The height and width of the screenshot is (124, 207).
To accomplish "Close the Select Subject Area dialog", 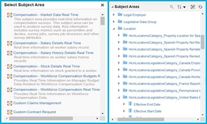I will click(x=102, y=5).
